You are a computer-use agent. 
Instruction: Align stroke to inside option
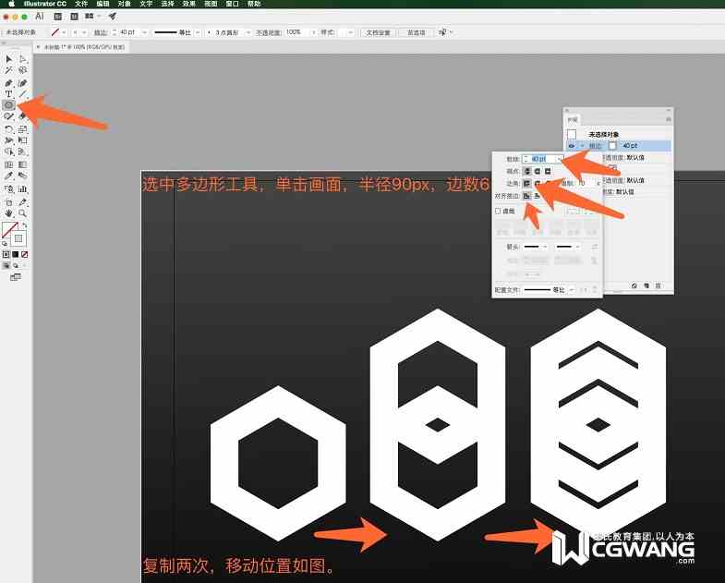coord(538,196)
